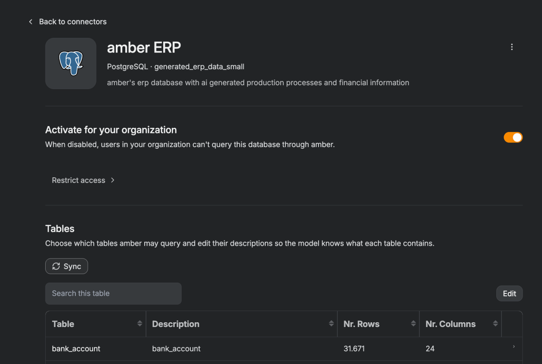
Task: Click Activate for your organization heading
Action: coord(111,130)
